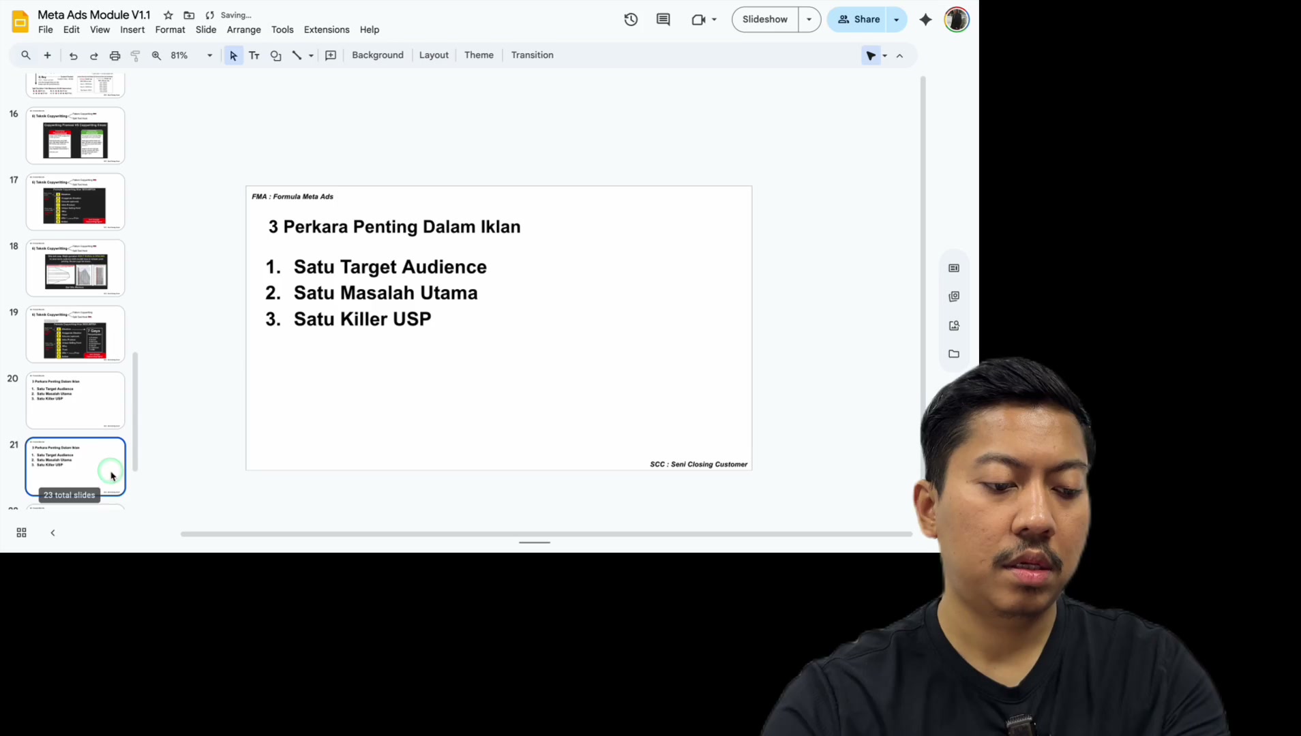Viewport: 1301px width, 736px height.
Task: Undo the last action
Action: [74, 55]
